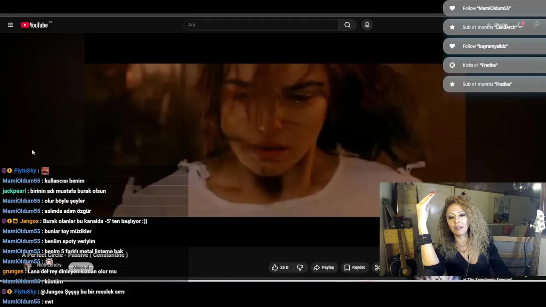Select message "ewt" at chat bottom
546x307 pixels.
tap(49, 302)
